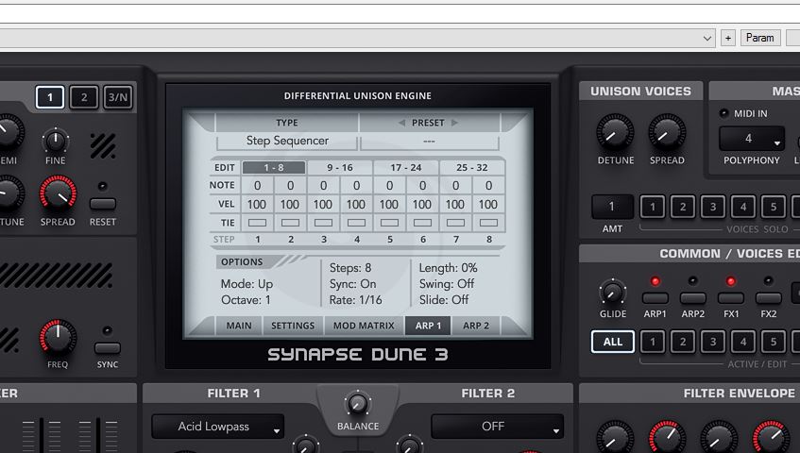This screenshot has width=800, height=453.
Task: Click the host Param button
Action: coord(760,38)
